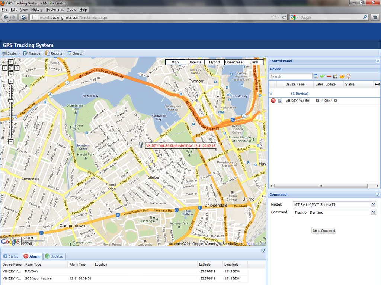Select the Alarm tab
This screenshot has width=381, height=285.
pos(32,256)
